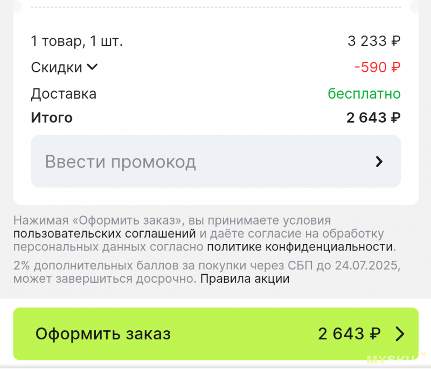This screenshot has width=431, height=369.
Task: Open the Правила акции link
Action: pos(245,279)
